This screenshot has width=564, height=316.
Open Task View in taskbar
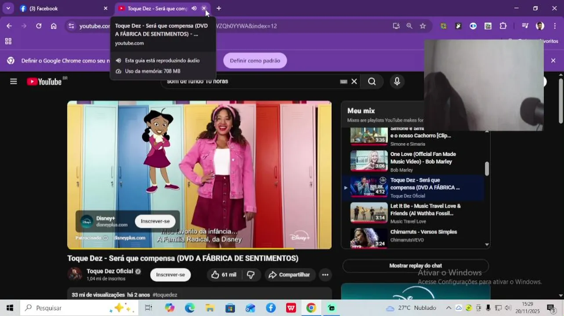click(148, 308)
